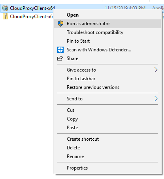Viewport: 164px width, 179px height.
Task: Select the zipped CloudProxyClient folder icon
Action: click(x=5, y=16)
